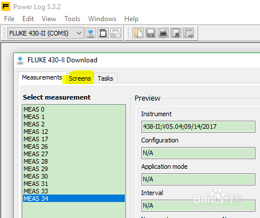Screen dimensions: 260x218
Task: Click the download from instrument toolbar icon
Action: coord(90,33)
